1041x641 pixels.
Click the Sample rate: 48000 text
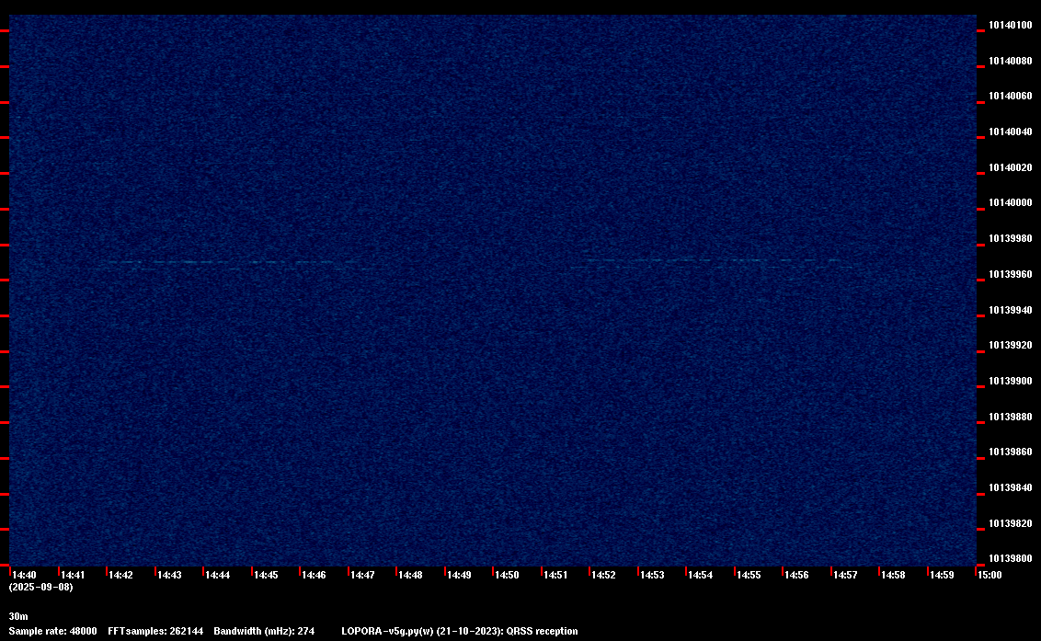point(53,631)
